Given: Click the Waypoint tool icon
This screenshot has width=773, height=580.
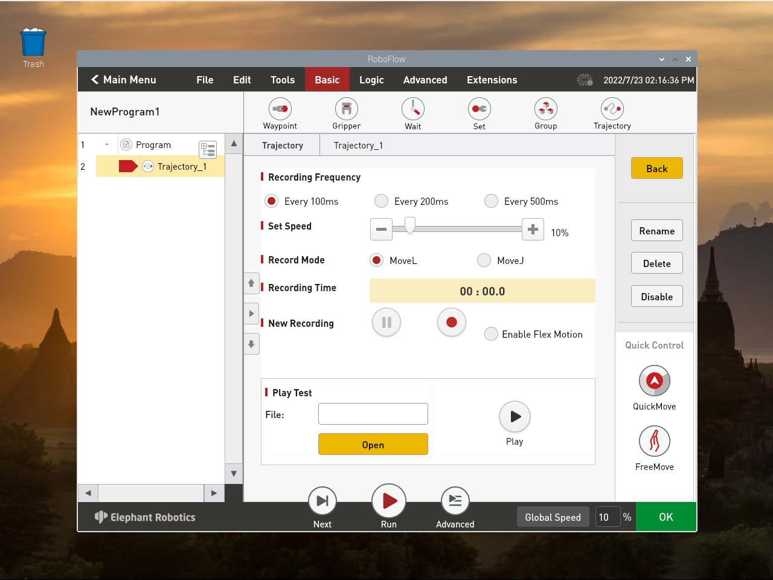Looking at the screenshot, I should [x=280, y=109].
